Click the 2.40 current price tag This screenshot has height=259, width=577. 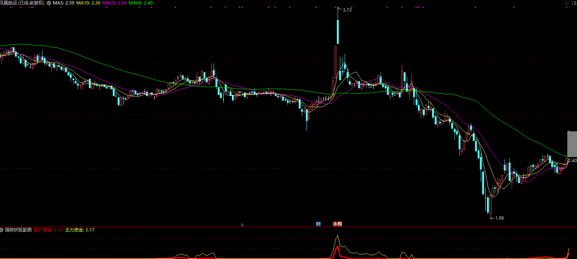(572, 161)
